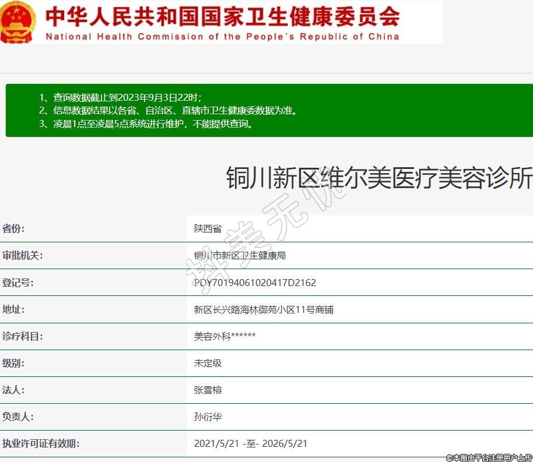The image size is (533, 462).
Task: Click the license validity dates 2021/5/21 to 2026/5/21
Action: pyautogui.click(x=250, y=443)
